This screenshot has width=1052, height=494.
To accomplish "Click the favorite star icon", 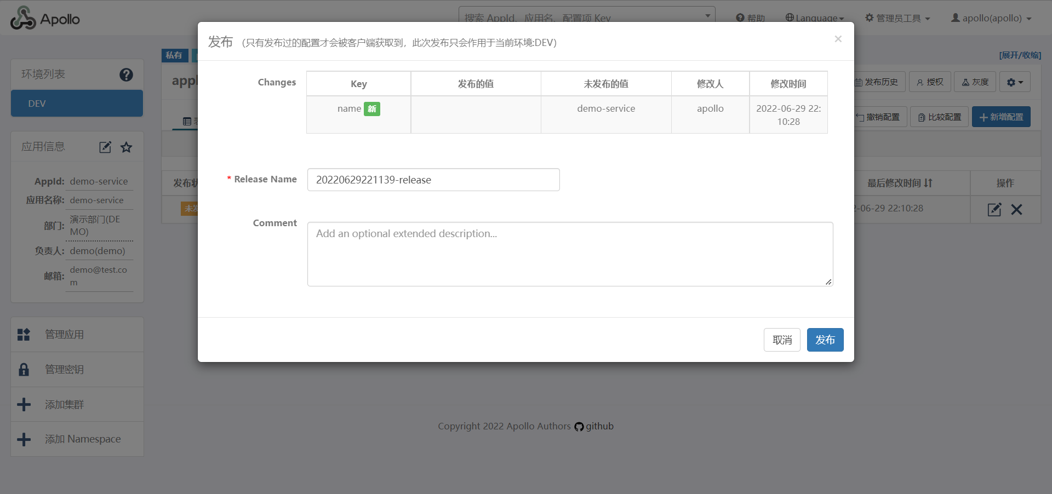I will (127, 147).
